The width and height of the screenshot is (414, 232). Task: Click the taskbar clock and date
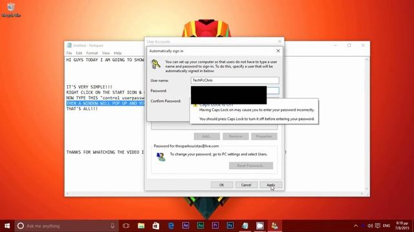click(402, 226)
